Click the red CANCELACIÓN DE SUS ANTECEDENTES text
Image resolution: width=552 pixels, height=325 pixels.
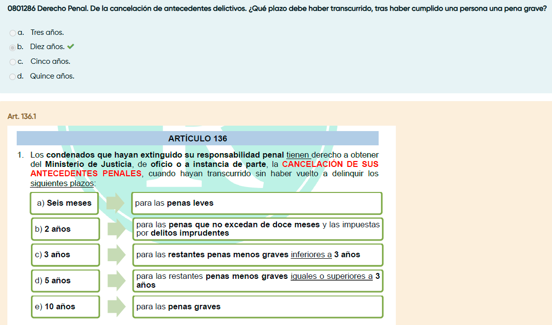coord(330,164)
